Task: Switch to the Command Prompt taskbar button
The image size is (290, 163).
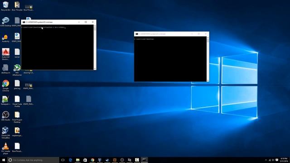Action: tap(144, 160)
